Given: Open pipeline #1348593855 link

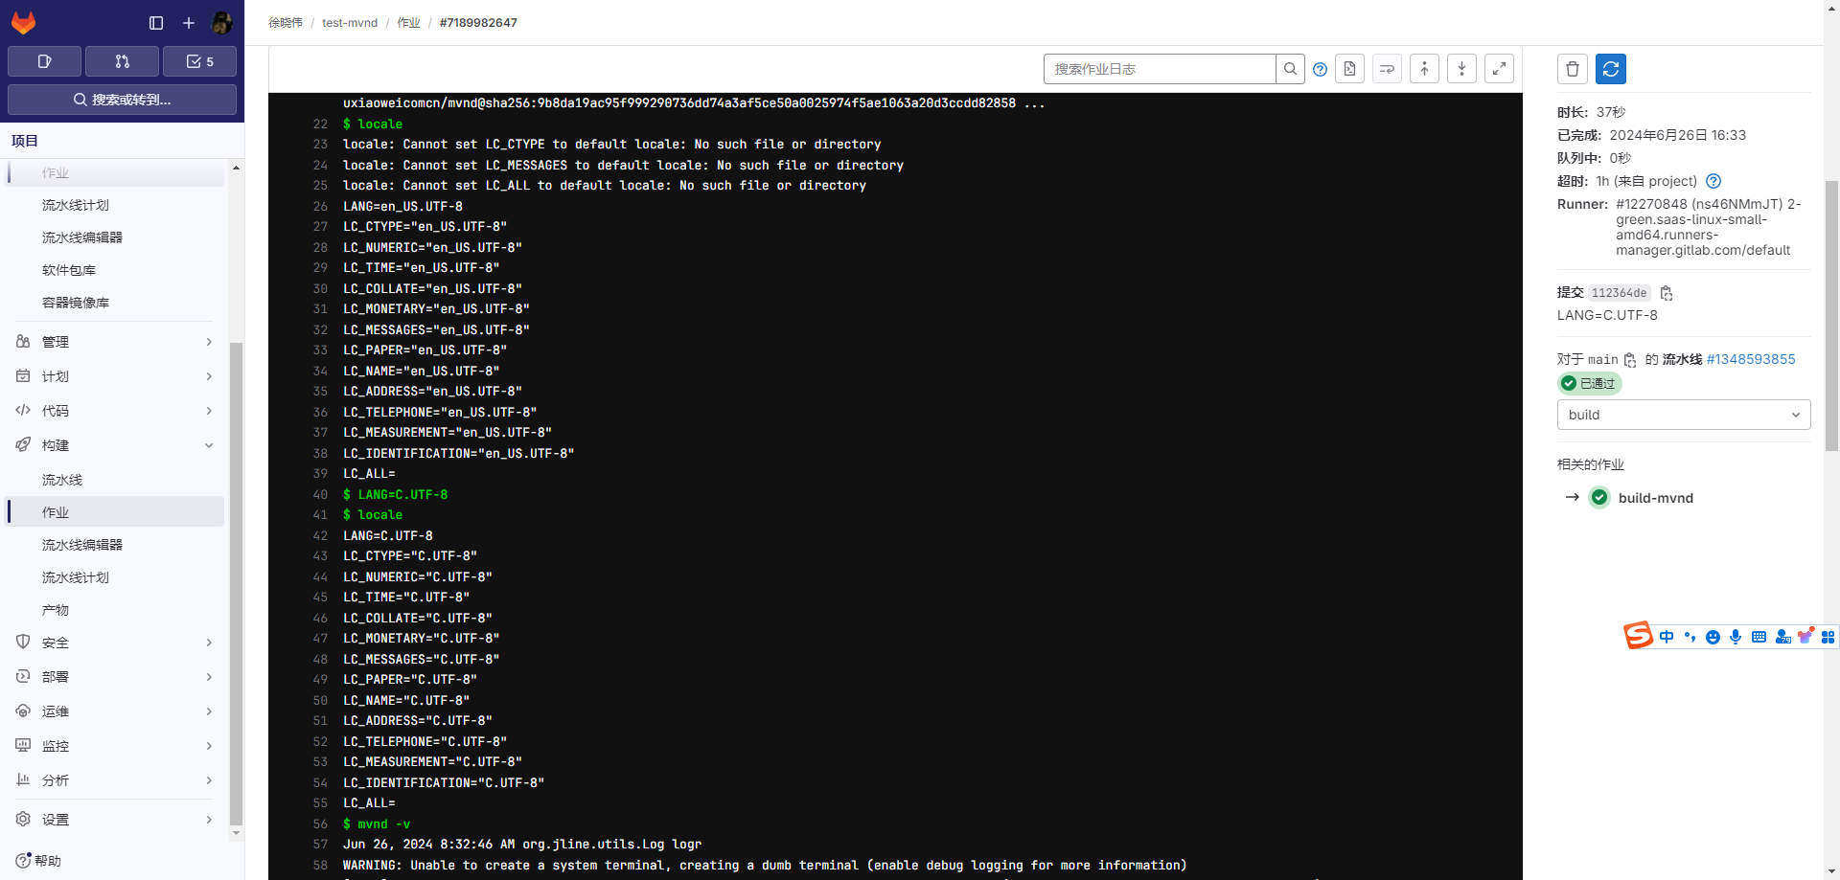Looking at the screenshot, I should tap(1751, 359).
